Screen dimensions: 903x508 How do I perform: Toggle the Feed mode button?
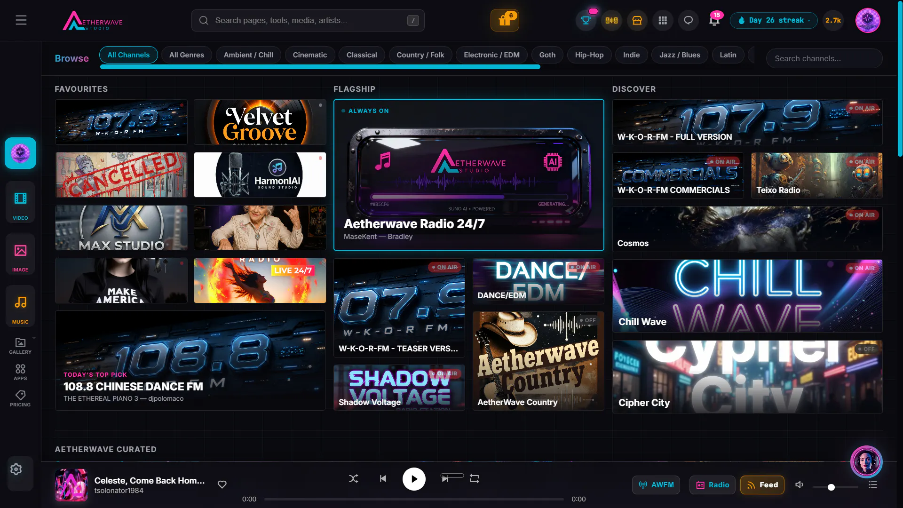coord(762,485)
